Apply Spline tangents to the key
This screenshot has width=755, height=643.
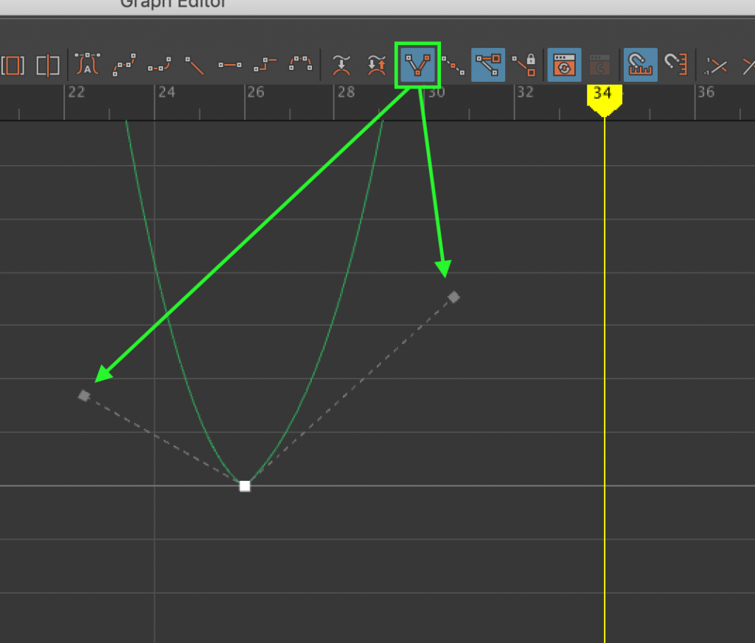123,65
